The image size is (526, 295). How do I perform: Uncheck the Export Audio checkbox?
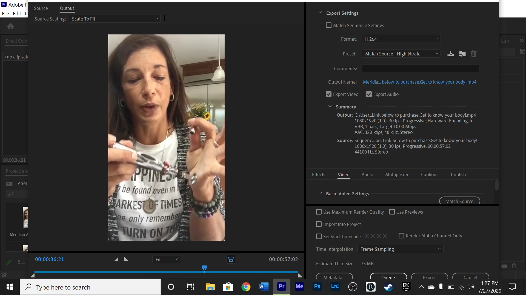369,94
